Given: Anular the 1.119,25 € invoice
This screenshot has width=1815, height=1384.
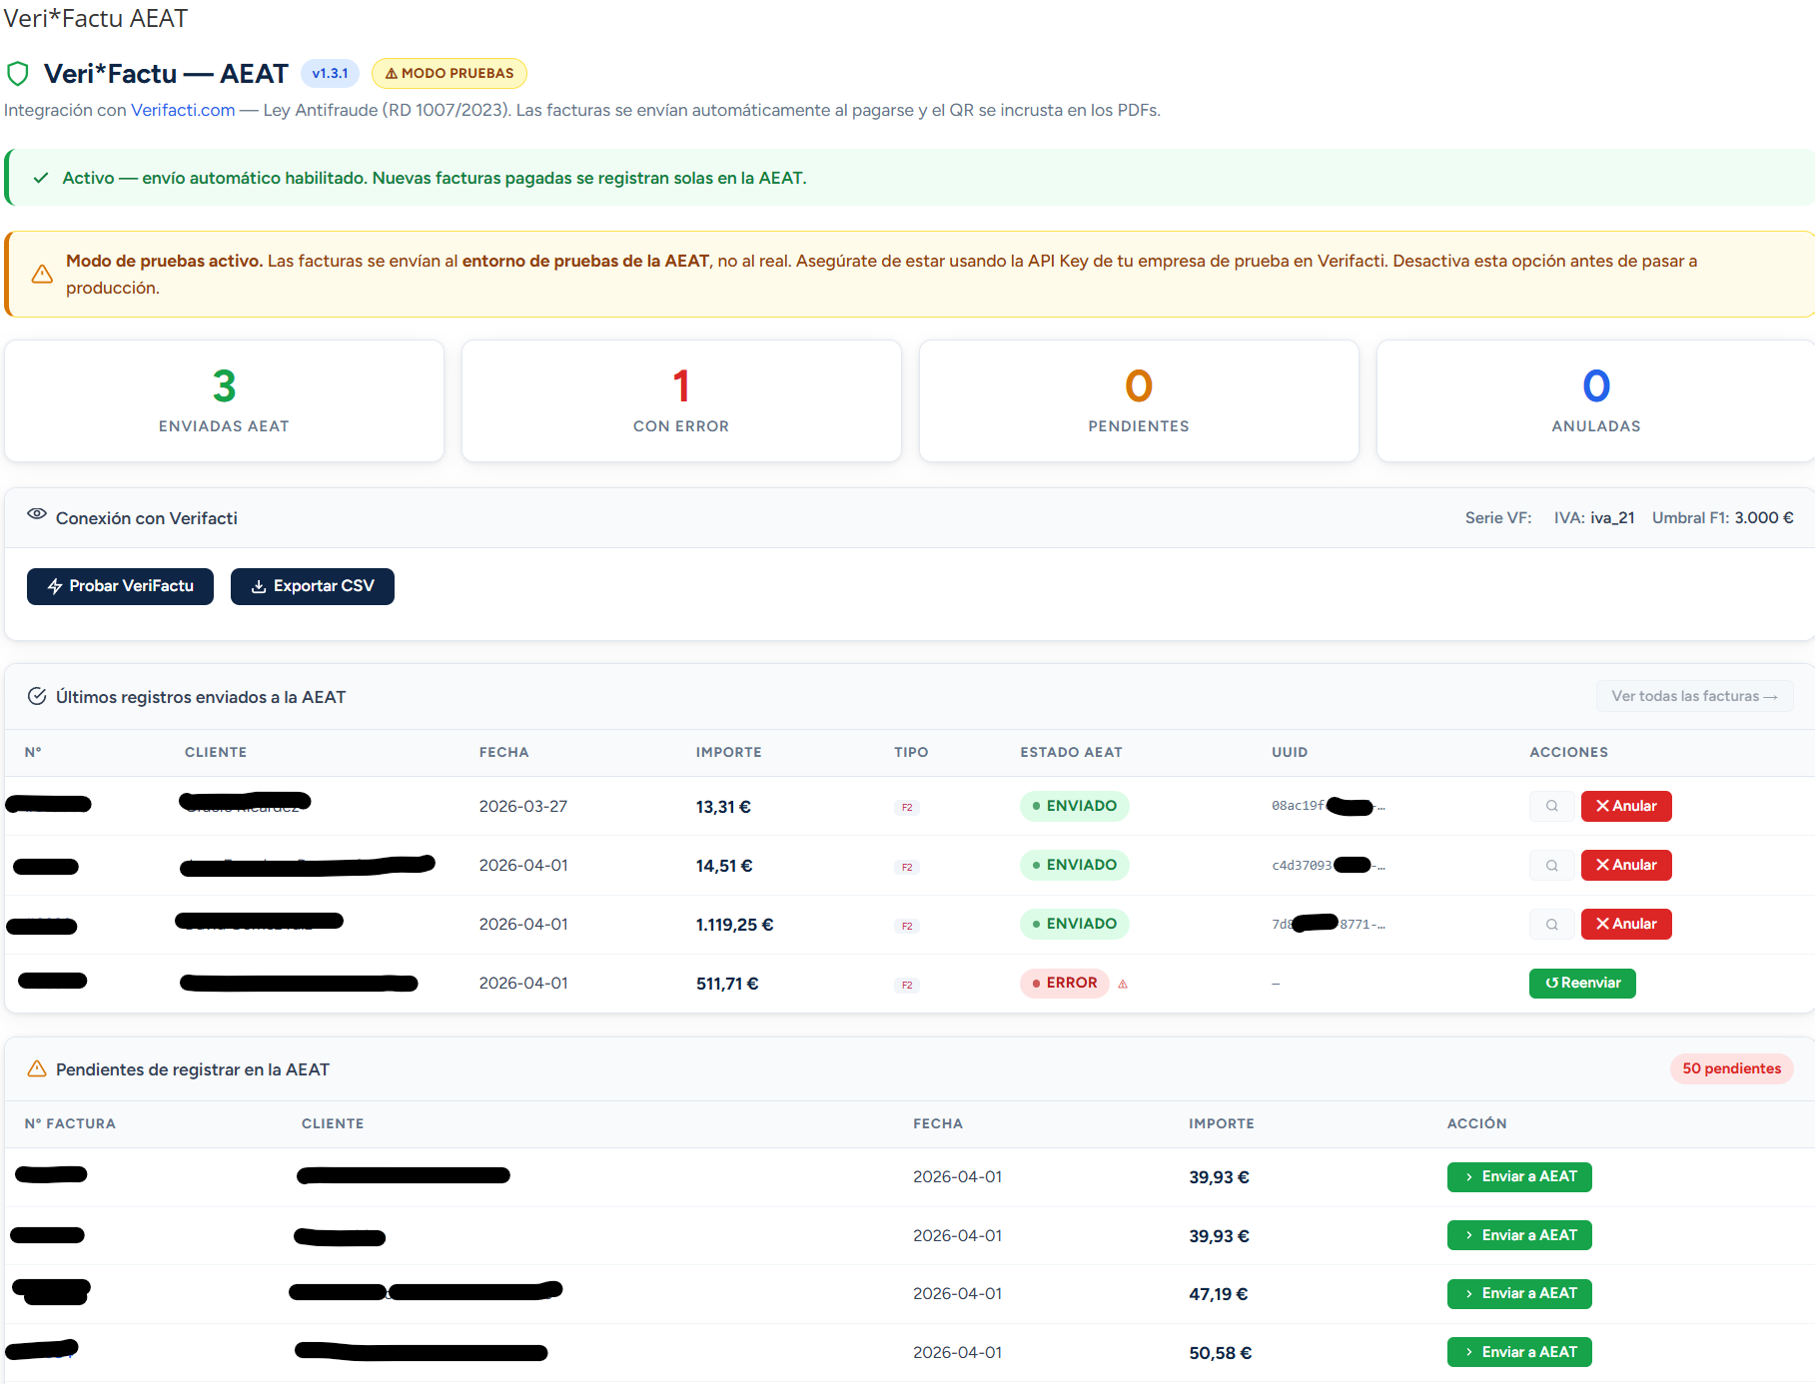Looking at the screenshot, I should coord(1625,924).
